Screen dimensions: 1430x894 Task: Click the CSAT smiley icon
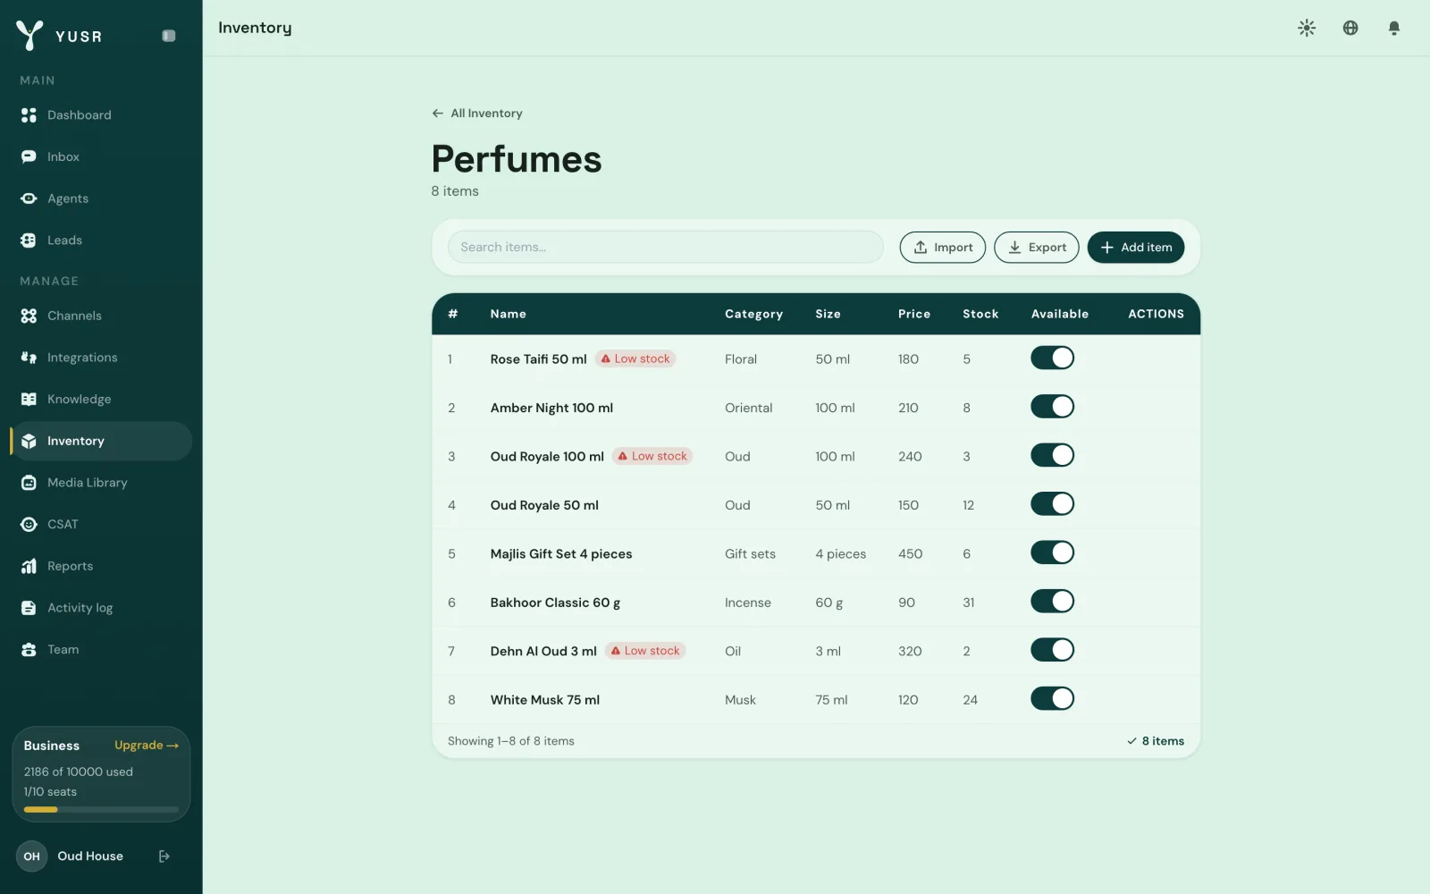(x=29, y=524)
